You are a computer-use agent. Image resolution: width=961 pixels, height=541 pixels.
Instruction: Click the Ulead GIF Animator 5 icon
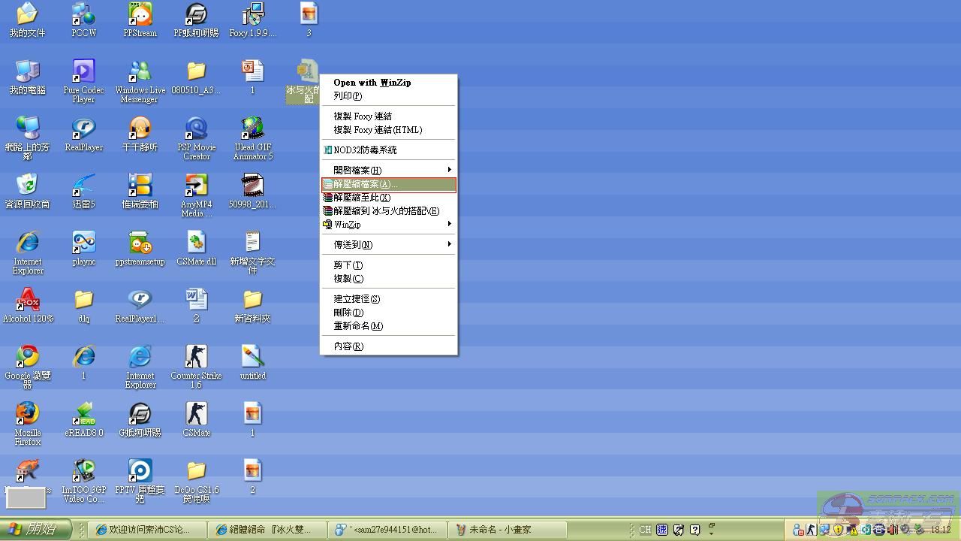pos(252,129)
